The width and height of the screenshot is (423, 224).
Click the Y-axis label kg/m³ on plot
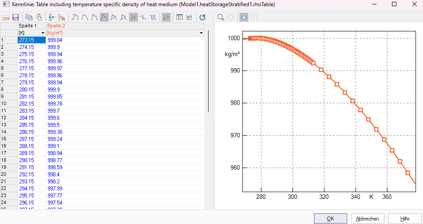coord(232,54)
